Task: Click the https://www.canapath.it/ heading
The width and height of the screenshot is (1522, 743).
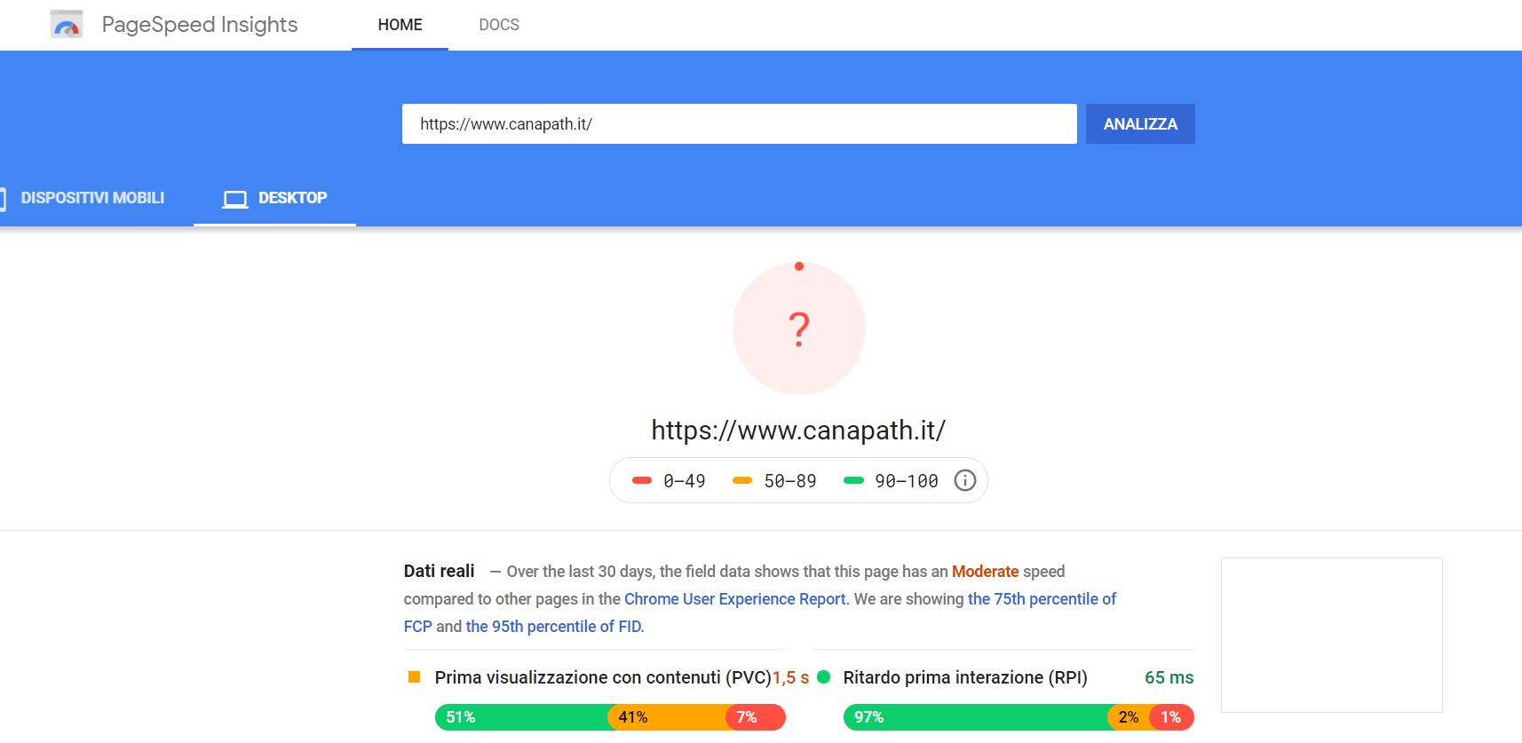Action: pyautogui.click(x=798, y=431)
